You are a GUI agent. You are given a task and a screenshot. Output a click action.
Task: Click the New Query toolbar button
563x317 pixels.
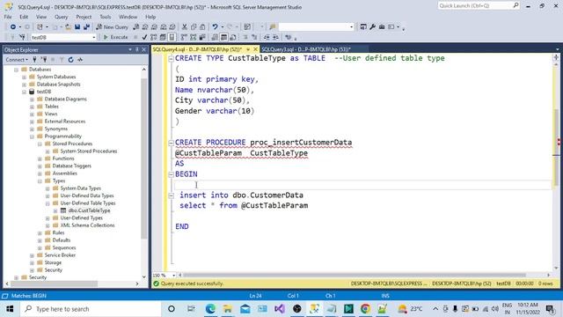coord(112,27)
